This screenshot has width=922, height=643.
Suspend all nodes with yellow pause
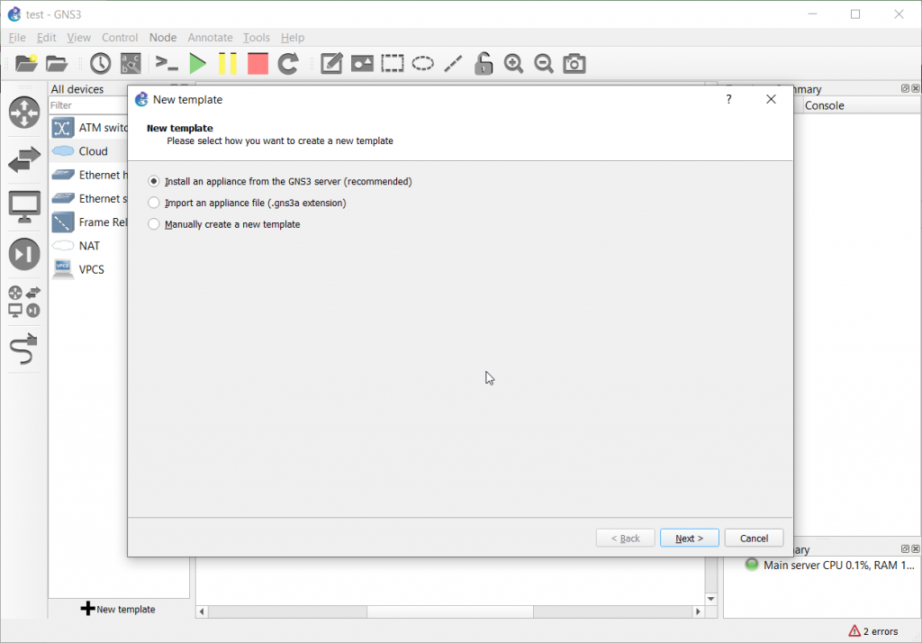pyautogui.click(x=228, y=63)
